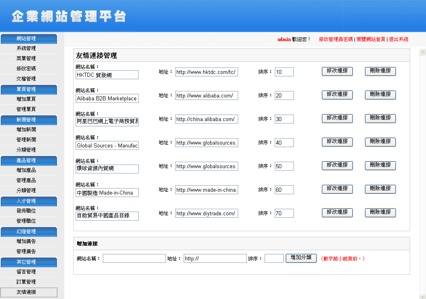The height and width of the screenshot is (299, 426).
Task: Open the 預覽網站首頁 link
Action: click(x=371, y=39)
